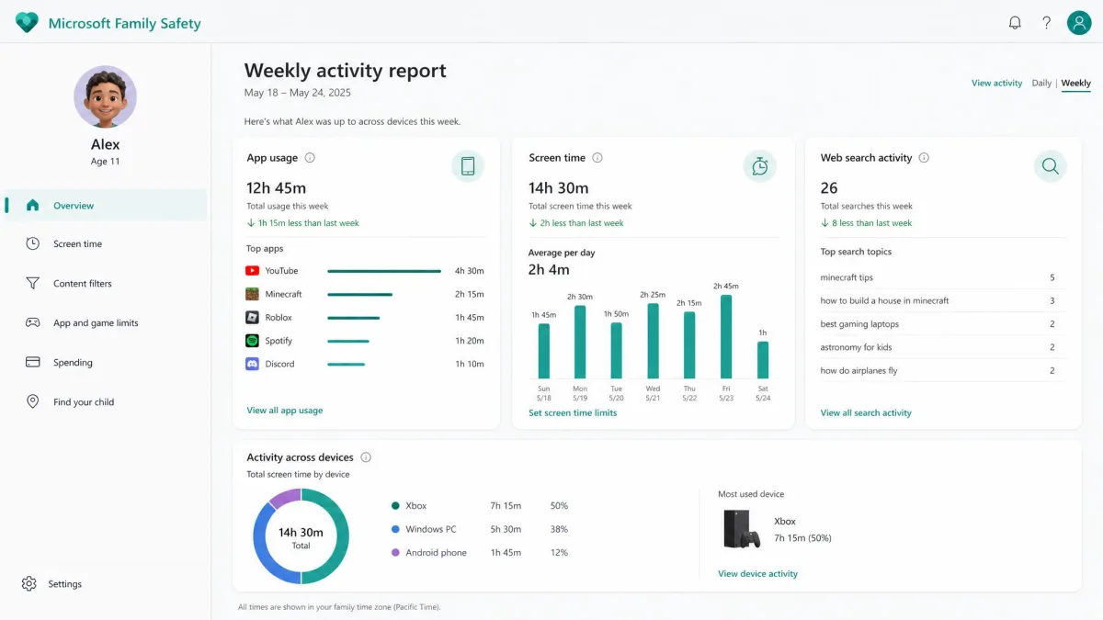Click the Windows PC legend color dot
Viewport: 1103px width, 620px height.
[395, 529]
